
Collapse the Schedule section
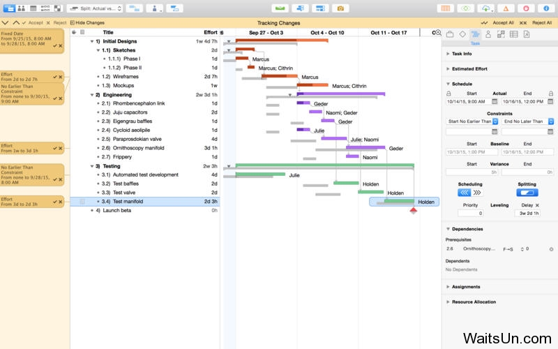448,84
